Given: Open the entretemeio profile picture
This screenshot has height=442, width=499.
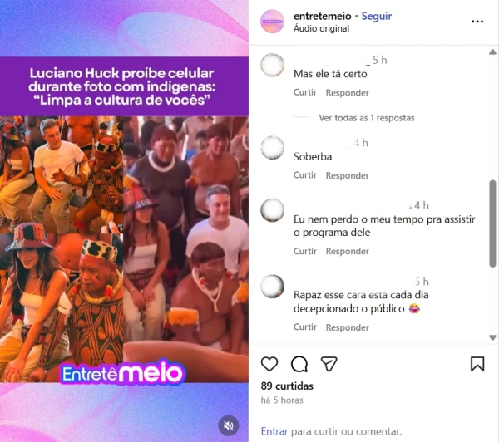Looking at the screenshot, I should [273, 22].
